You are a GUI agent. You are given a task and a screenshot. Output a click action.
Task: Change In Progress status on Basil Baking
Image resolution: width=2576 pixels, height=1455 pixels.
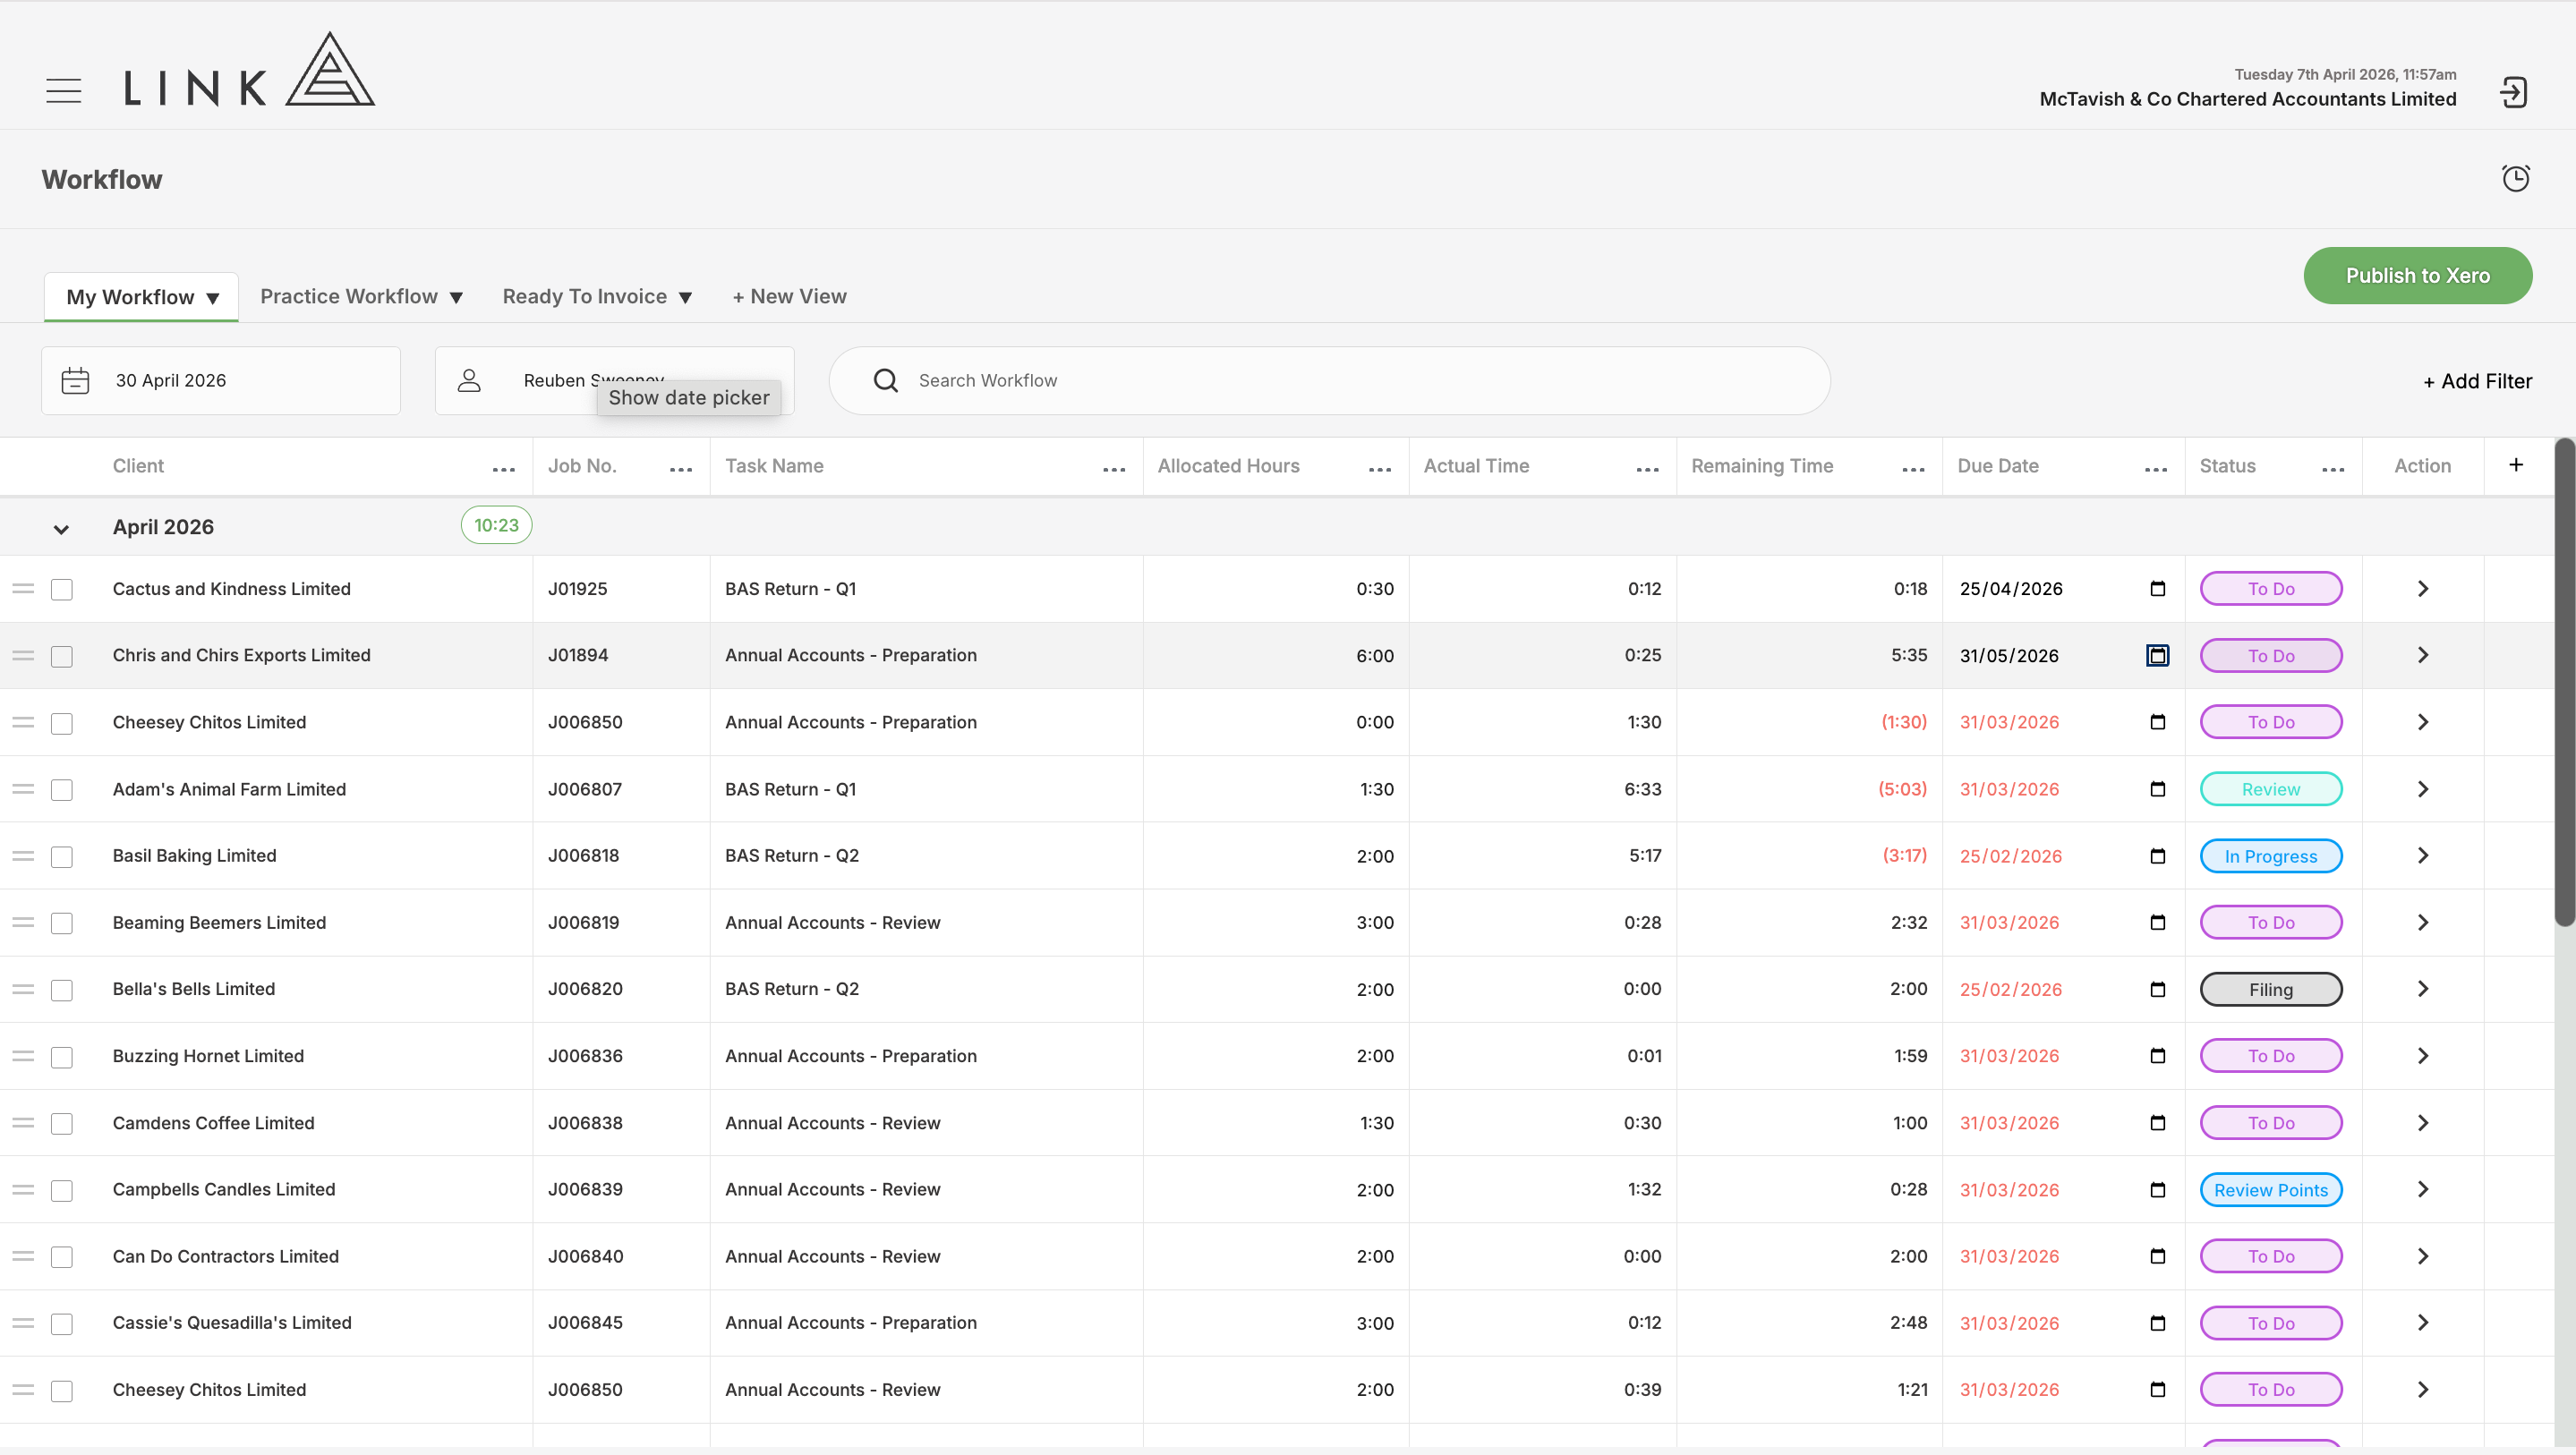pos(2271,856)
